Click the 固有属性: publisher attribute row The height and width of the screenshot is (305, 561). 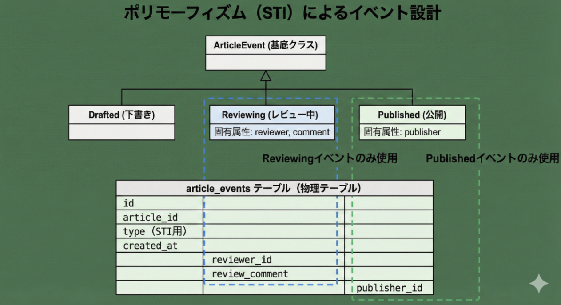pos(412,131)
